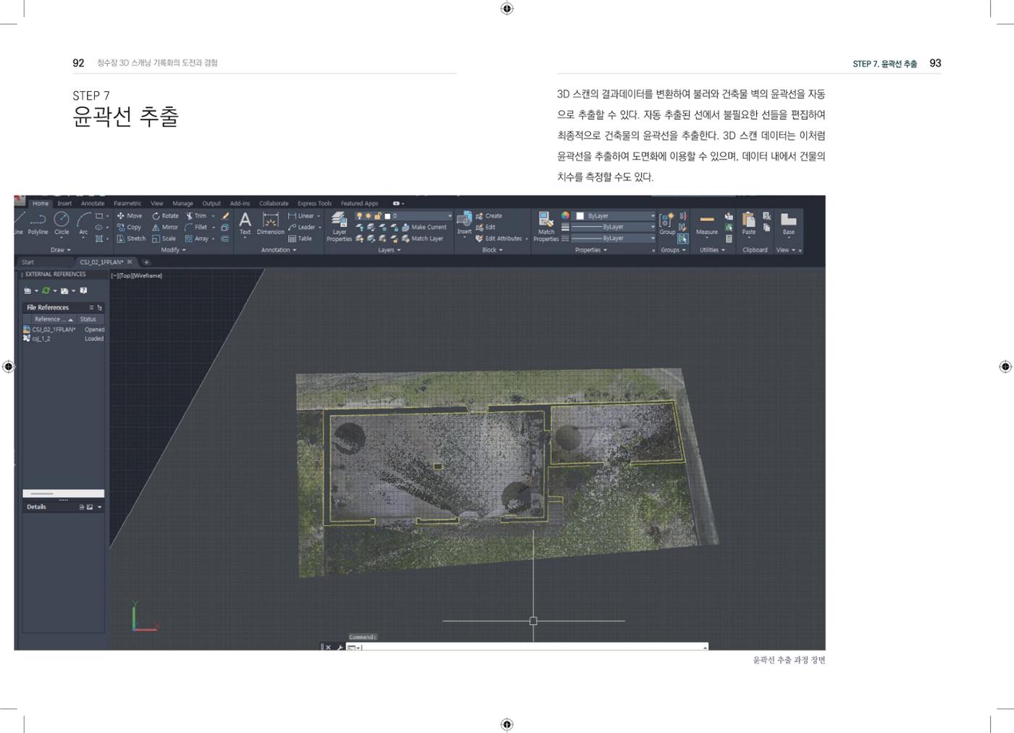Expand the Layers panel dropdown
Image resolution: width=1014 pixels, height=733 pixels.
[389, 250]
